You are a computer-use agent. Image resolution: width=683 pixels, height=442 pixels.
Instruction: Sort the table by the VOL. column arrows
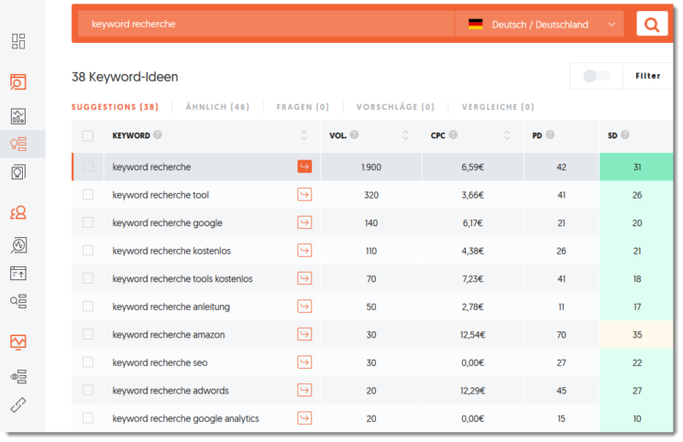pos(405,135)
